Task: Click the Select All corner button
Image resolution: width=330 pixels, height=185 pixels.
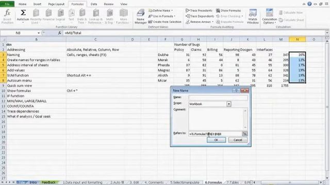Action: [x=3, y=40]
